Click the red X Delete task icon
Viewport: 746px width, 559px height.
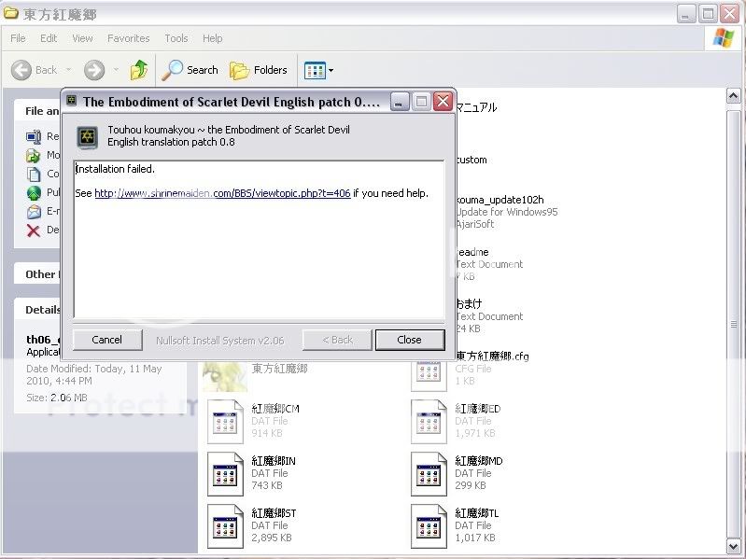click(x=34, y=231)
